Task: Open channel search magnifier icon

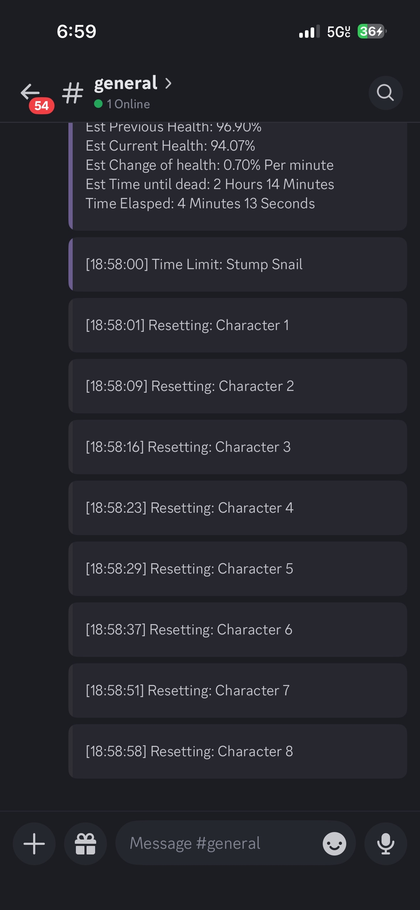Action: tap(385, 93)
